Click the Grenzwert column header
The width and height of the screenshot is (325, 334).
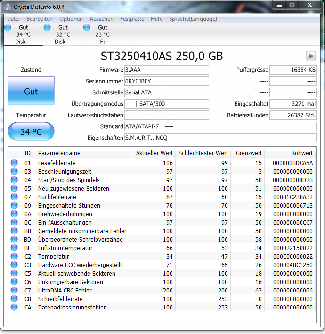(248, 153)
